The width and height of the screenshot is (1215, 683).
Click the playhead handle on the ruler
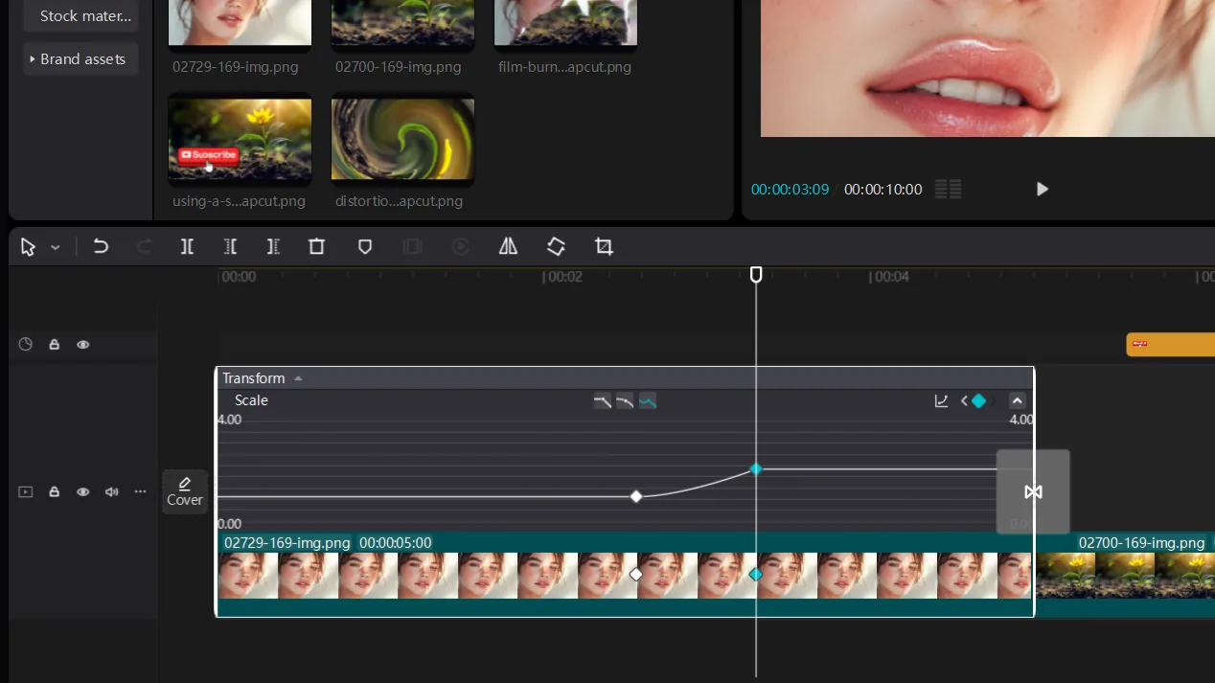[x=756, y=275]
